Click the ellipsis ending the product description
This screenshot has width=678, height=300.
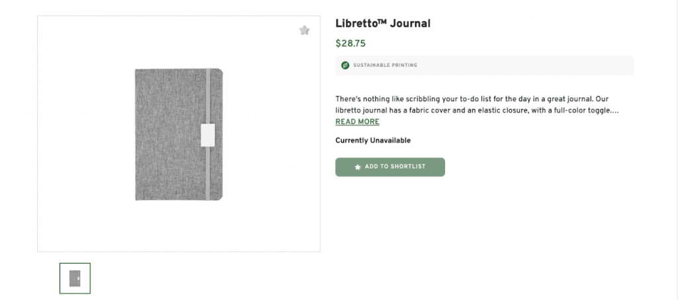point(616,111)
